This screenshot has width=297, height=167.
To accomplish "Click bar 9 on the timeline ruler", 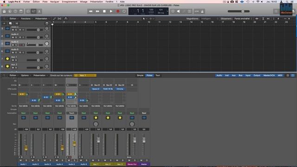I will (x=138, y=22).
